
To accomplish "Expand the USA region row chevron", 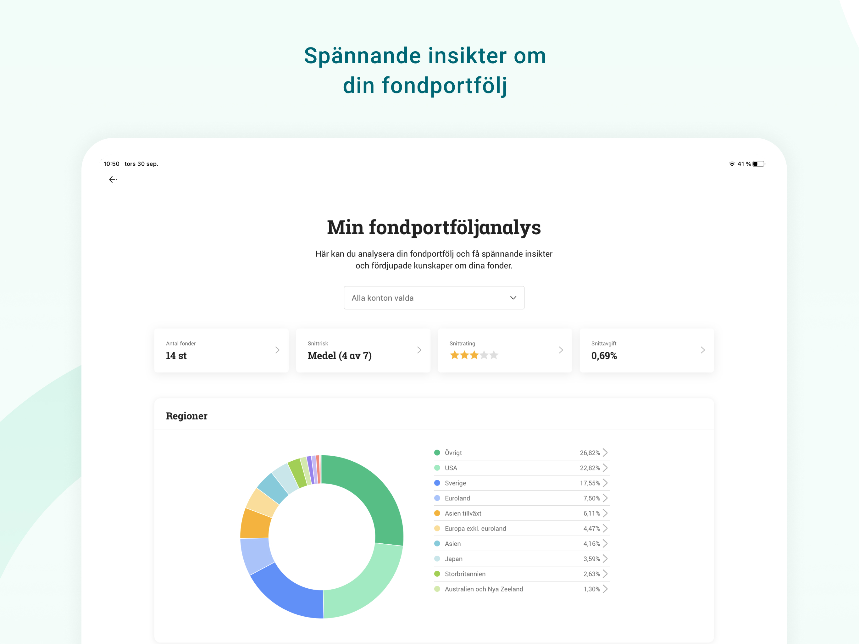I will coord(605,468).
